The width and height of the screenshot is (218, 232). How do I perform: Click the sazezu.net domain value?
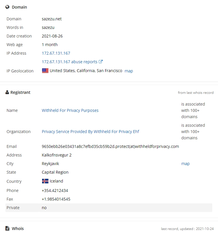click(x=52, y=19)
